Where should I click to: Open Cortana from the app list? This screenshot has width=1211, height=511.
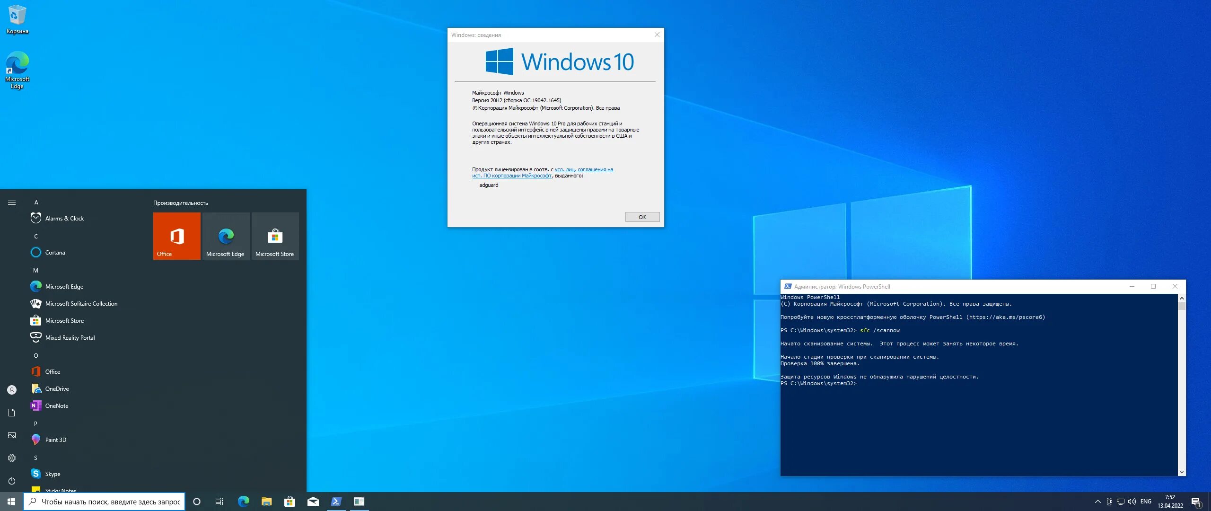(55, 252)
